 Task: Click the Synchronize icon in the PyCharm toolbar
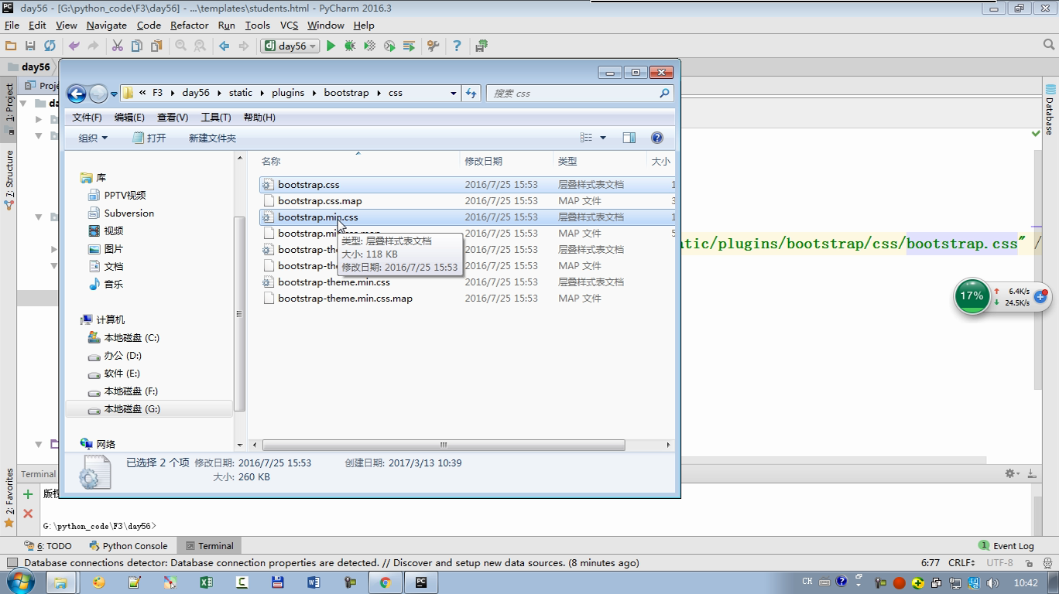tap(50, 46)
